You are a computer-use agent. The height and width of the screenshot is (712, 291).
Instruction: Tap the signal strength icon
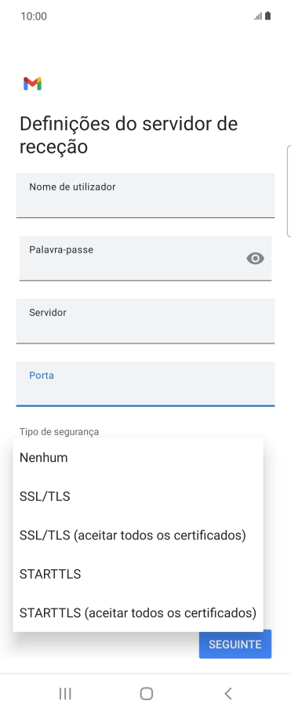(258, 16)
